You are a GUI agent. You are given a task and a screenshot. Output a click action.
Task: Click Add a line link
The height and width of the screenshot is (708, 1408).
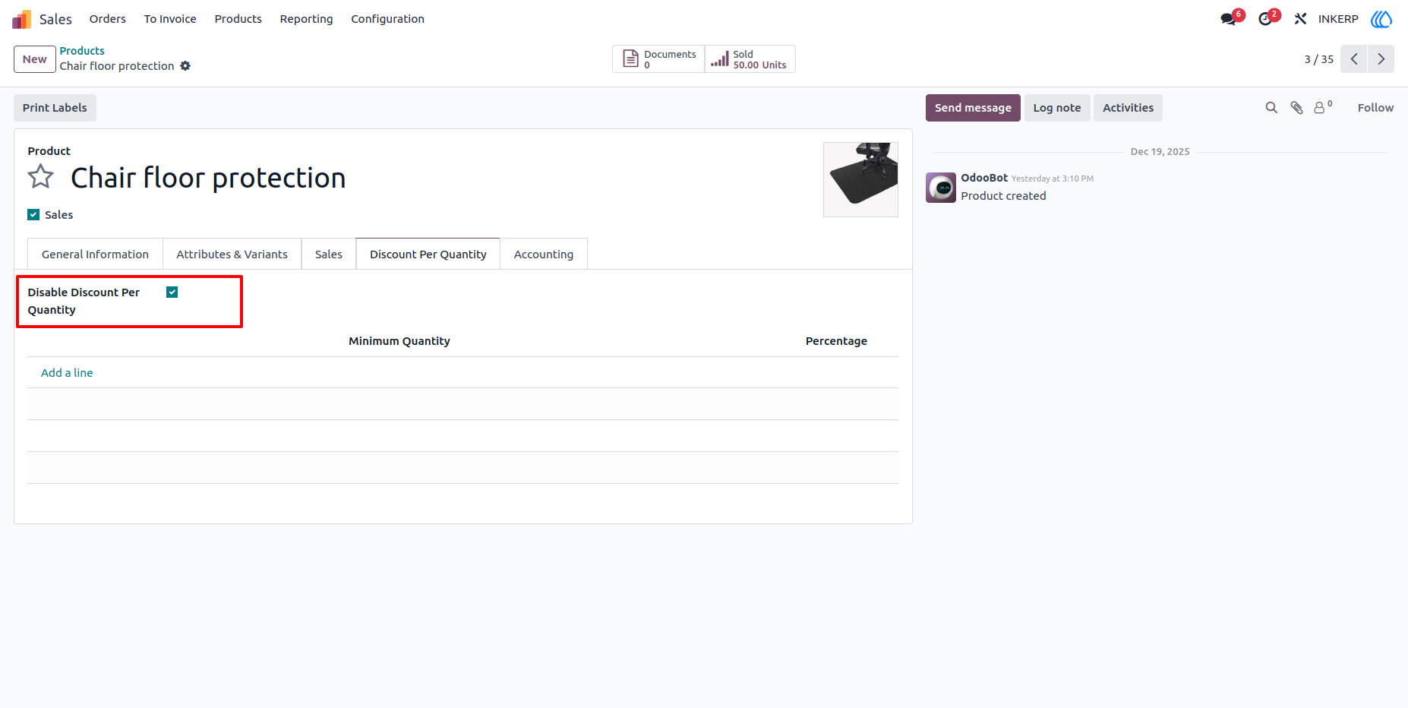[67, 373]
